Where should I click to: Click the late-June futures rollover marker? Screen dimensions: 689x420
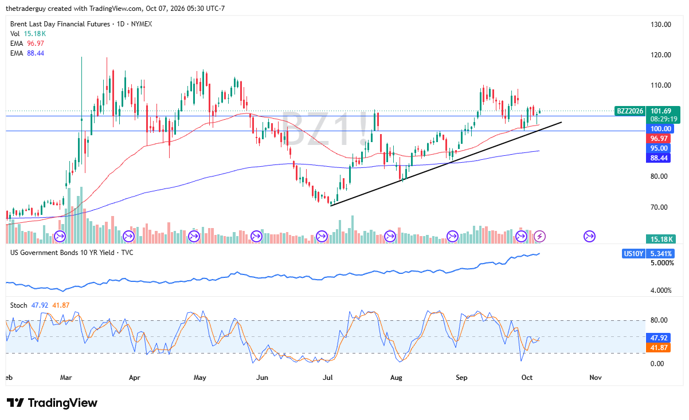tap(322, 236)
